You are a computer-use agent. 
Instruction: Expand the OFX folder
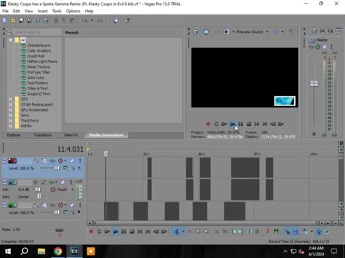[10, 99]
